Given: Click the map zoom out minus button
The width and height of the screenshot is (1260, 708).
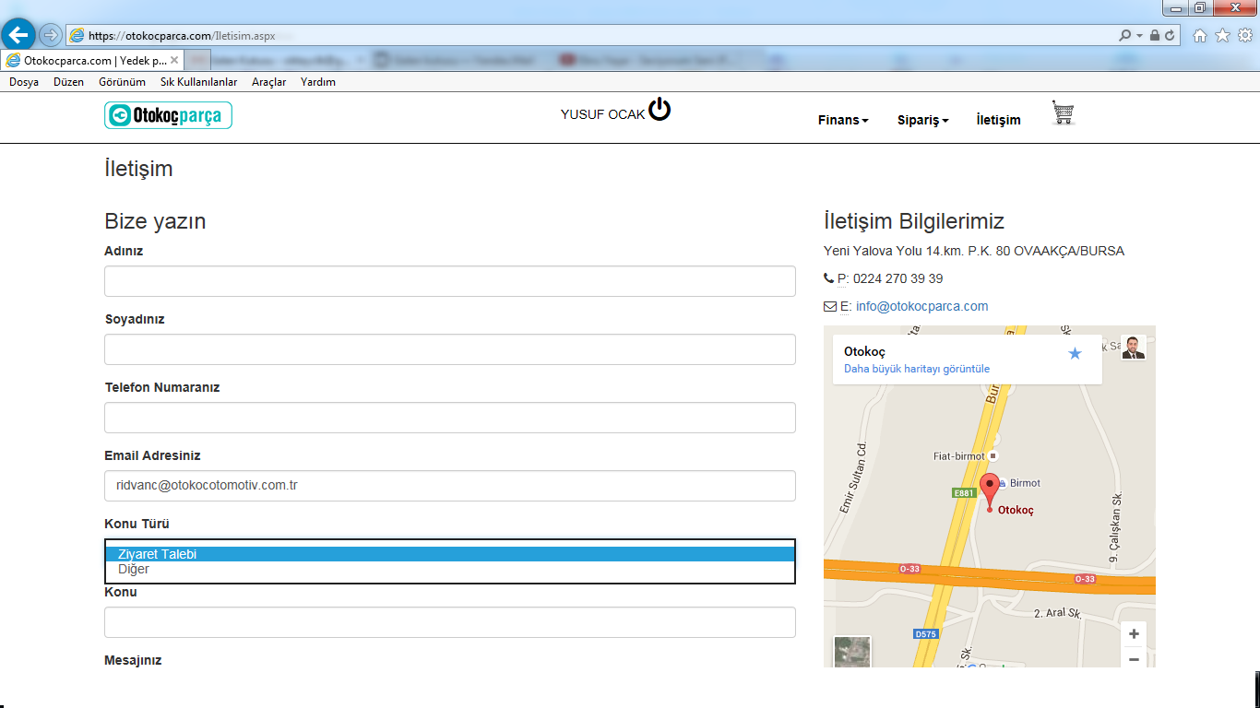Looking at the screenshot, I should (x=1134, y=658).
